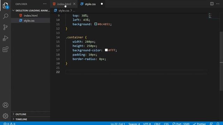Change encoding via UTF-8 status item

click(x=147, y=124)
